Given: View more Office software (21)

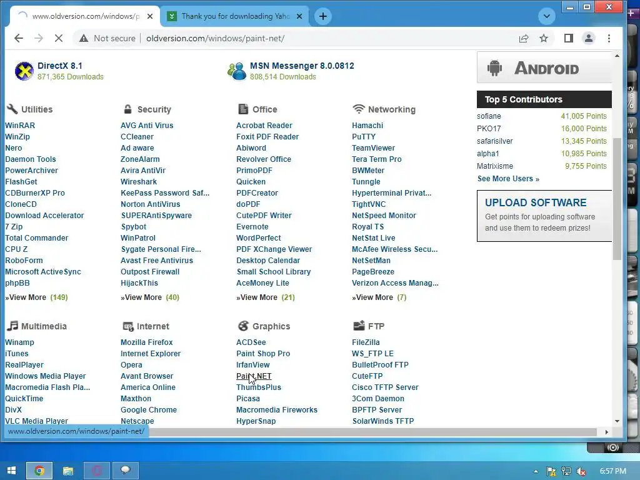Looking at the screenshot, I should (266, 297).
